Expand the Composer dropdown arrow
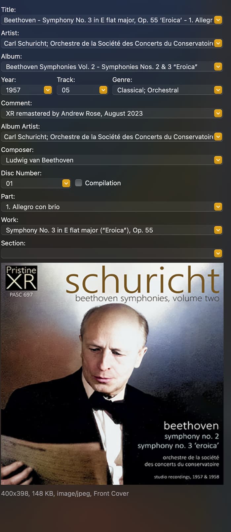The height and width of the screenshot is (532, 231). [218, 160]
